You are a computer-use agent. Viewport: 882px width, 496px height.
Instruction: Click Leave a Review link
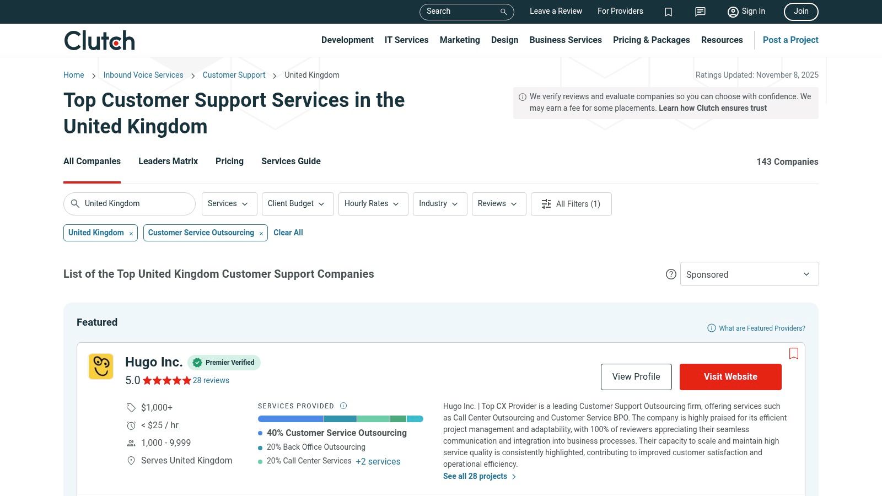click(x=556, y=12)
